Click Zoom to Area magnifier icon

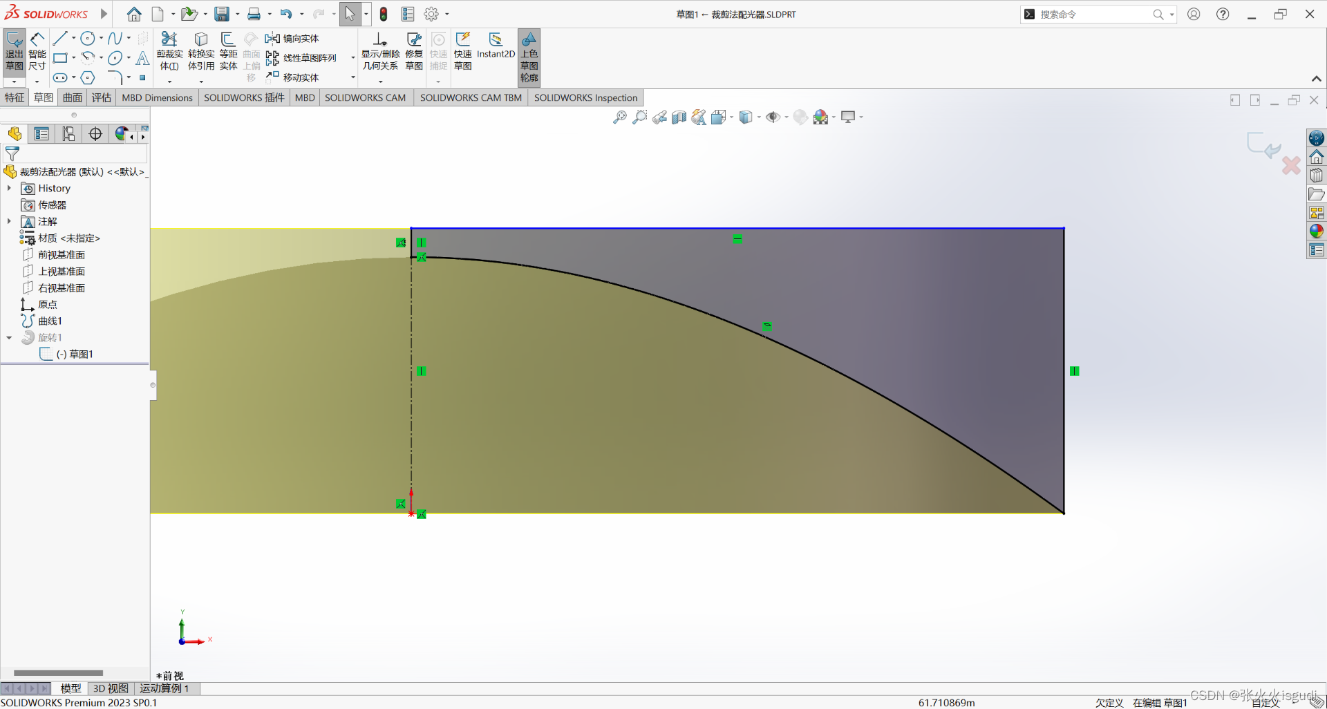click(x=640, y=117)
